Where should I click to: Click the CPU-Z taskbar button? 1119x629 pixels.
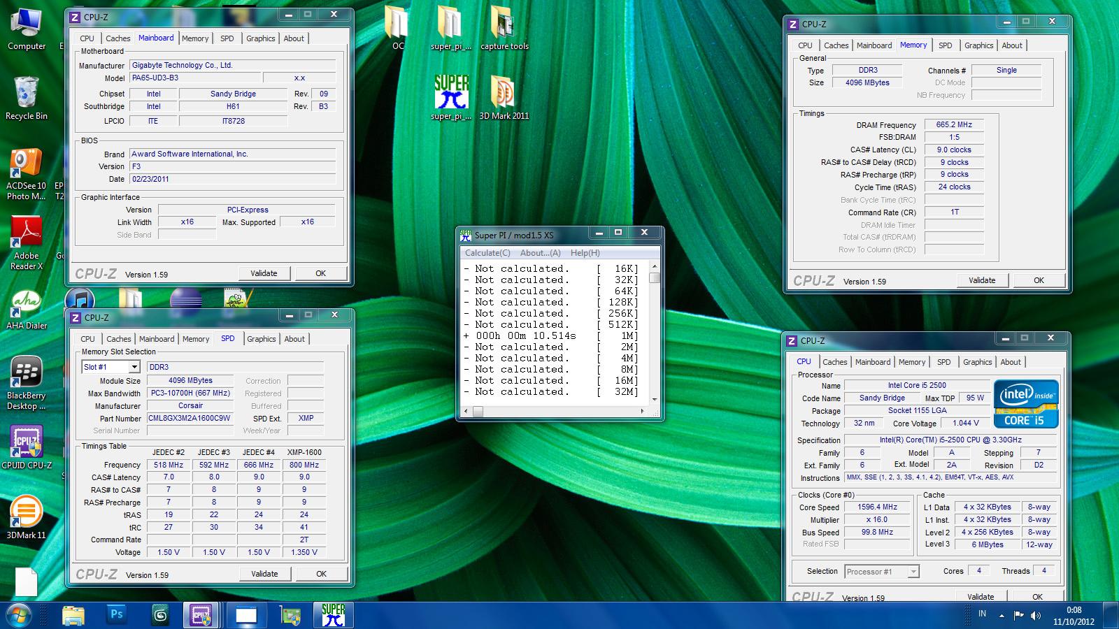click(201, 615)
